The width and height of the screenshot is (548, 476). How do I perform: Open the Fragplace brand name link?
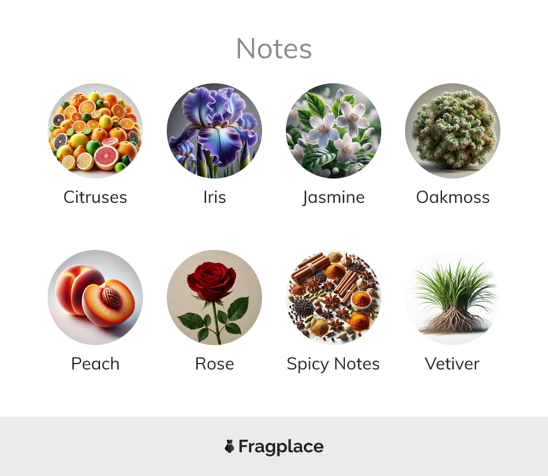click(281, 447)
